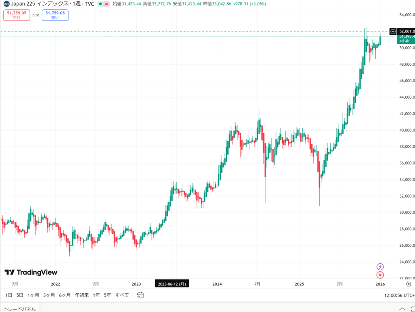Select the 3ヶ月 time range
This screenshot has width=415, height=312.
coord(49,295)
